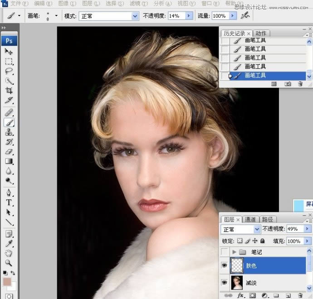The image size is (313, 299).
Task: Select the Horizontal Type tool
Action: pos(9,203)
